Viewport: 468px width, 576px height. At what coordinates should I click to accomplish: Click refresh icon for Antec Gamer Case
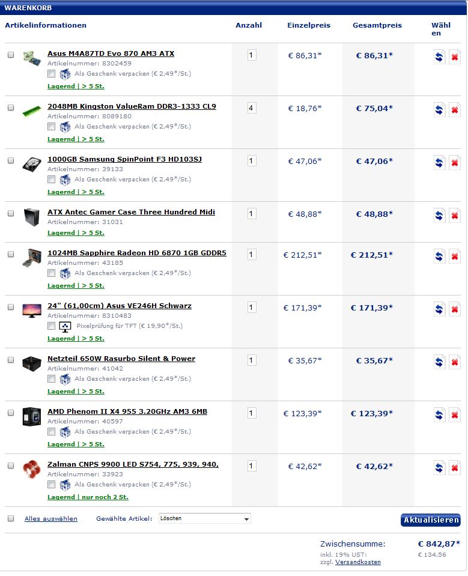[x=439, y=216]
